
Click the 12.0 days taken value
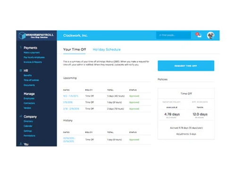pyautogui.click(x=200, y=114)
